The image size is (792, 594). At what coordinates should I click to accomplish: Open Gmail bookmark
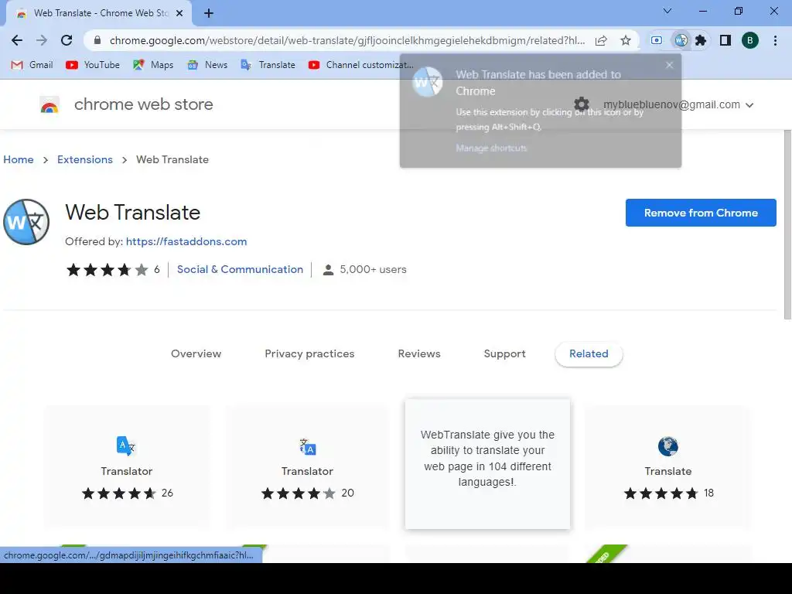32,65
